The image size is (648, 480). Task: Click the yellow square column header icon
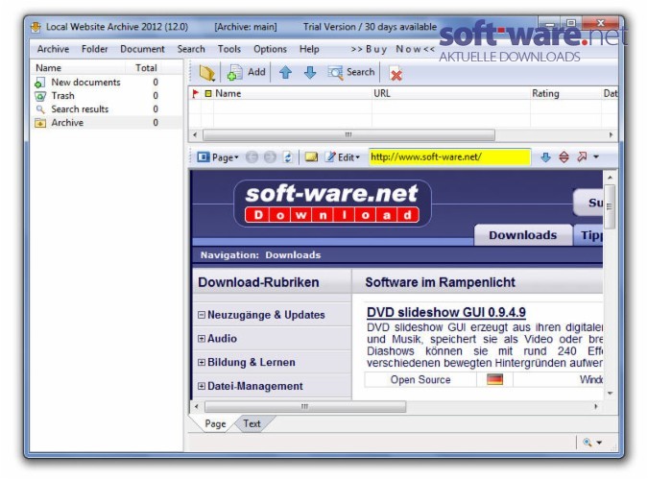[x=208, y=94]
